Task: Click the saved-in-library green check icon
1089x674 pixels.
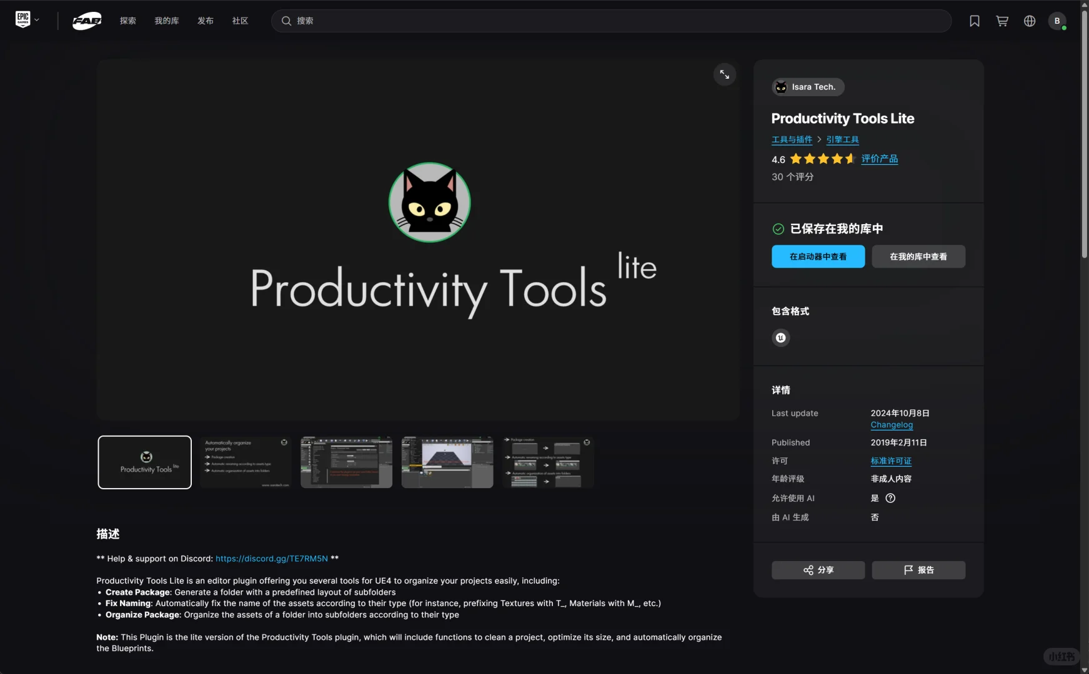Action: coord(778,229)
